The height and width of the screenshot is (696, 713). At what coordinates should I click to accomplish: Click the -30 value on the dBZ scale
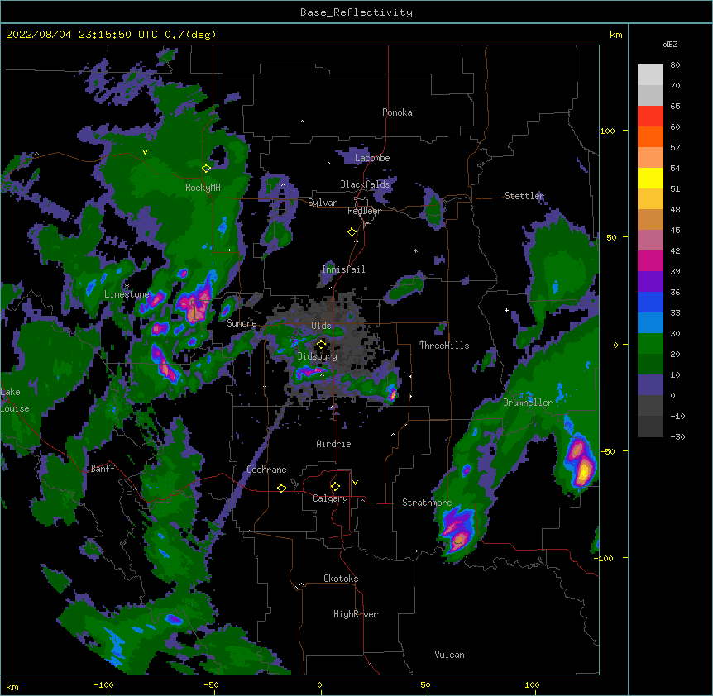coord(677,437)
